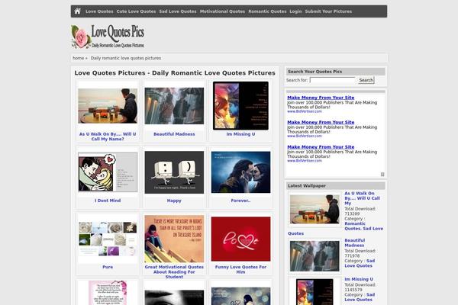
Task: Open the Happy keyboard keys thumbnail
Action: pyautogui.click(x=174, y=172)
